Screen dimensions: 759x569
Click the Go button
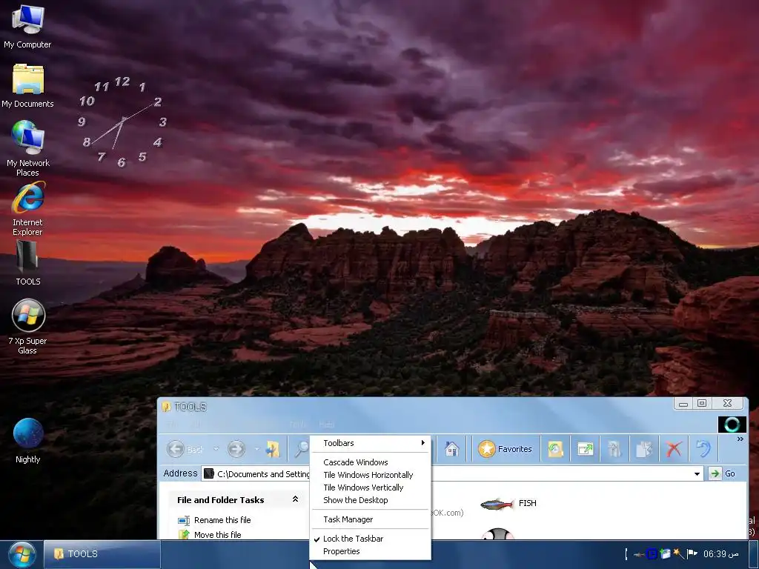tap(722, 473)
